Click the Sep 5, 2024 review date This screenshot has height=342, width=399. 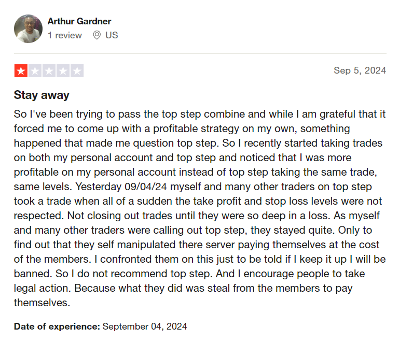point(360,70)
